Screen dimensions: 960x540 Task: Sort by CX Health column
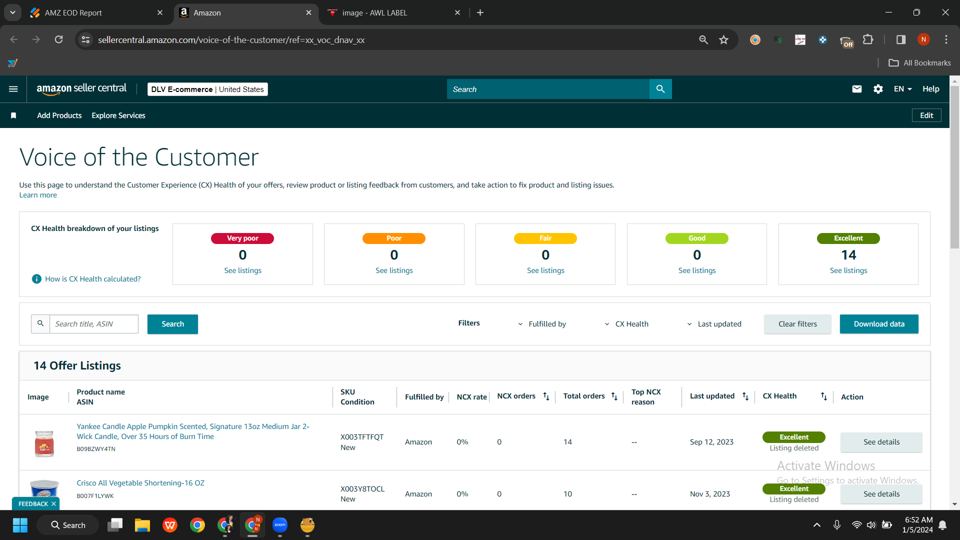[824, 396]
